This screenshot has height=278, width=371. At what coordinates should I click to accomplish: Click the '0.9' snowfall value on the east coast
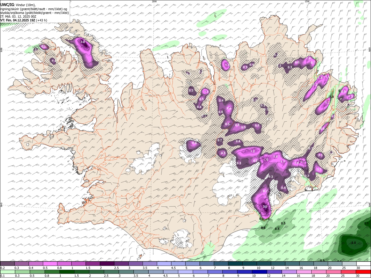(x=343, y=92)
